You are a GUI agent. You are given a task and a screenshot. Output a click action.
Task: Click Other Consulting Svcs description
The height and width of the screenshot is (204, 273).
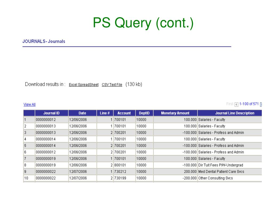click(x=215, y=178)
